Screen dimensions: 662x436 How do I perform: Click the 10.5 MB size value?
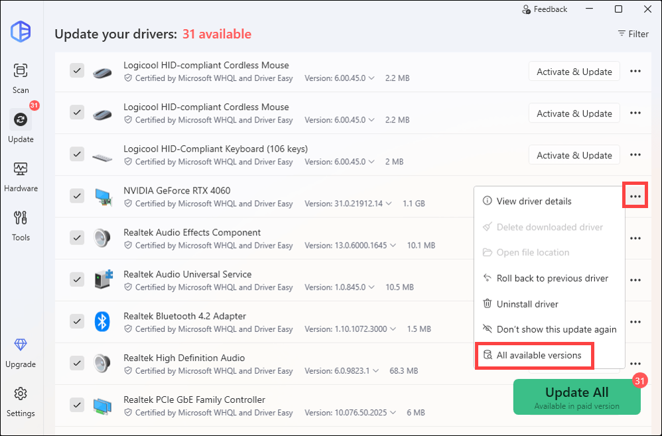click(x=399, y=287)
